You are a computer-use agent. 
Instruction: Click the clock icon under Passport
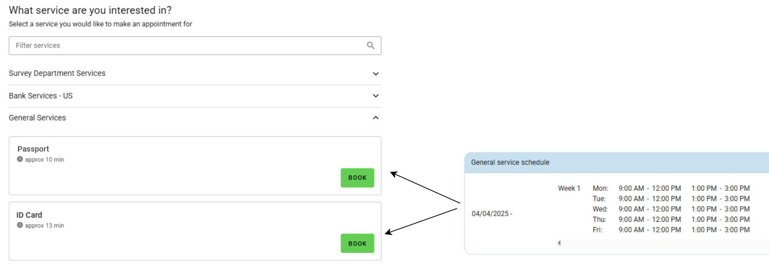tap(20, 159)
